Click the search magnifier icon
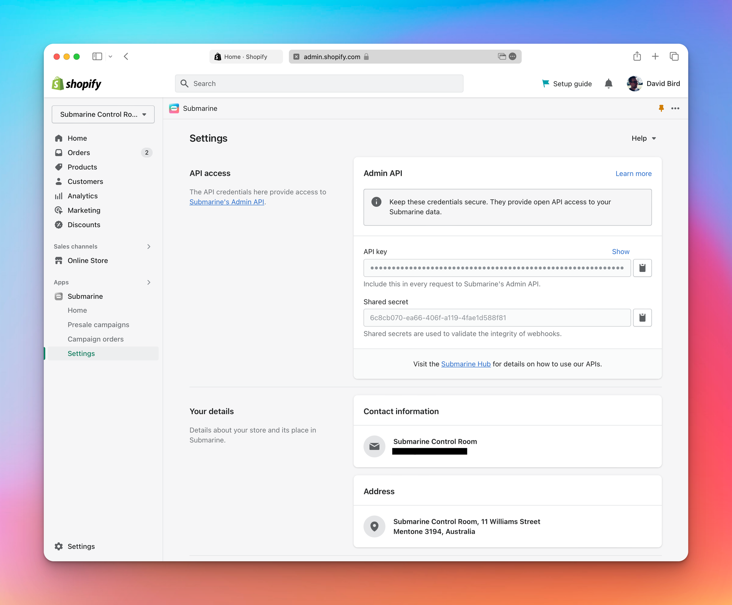This screenshot has height=605, width=732. [x=184, y=84]
